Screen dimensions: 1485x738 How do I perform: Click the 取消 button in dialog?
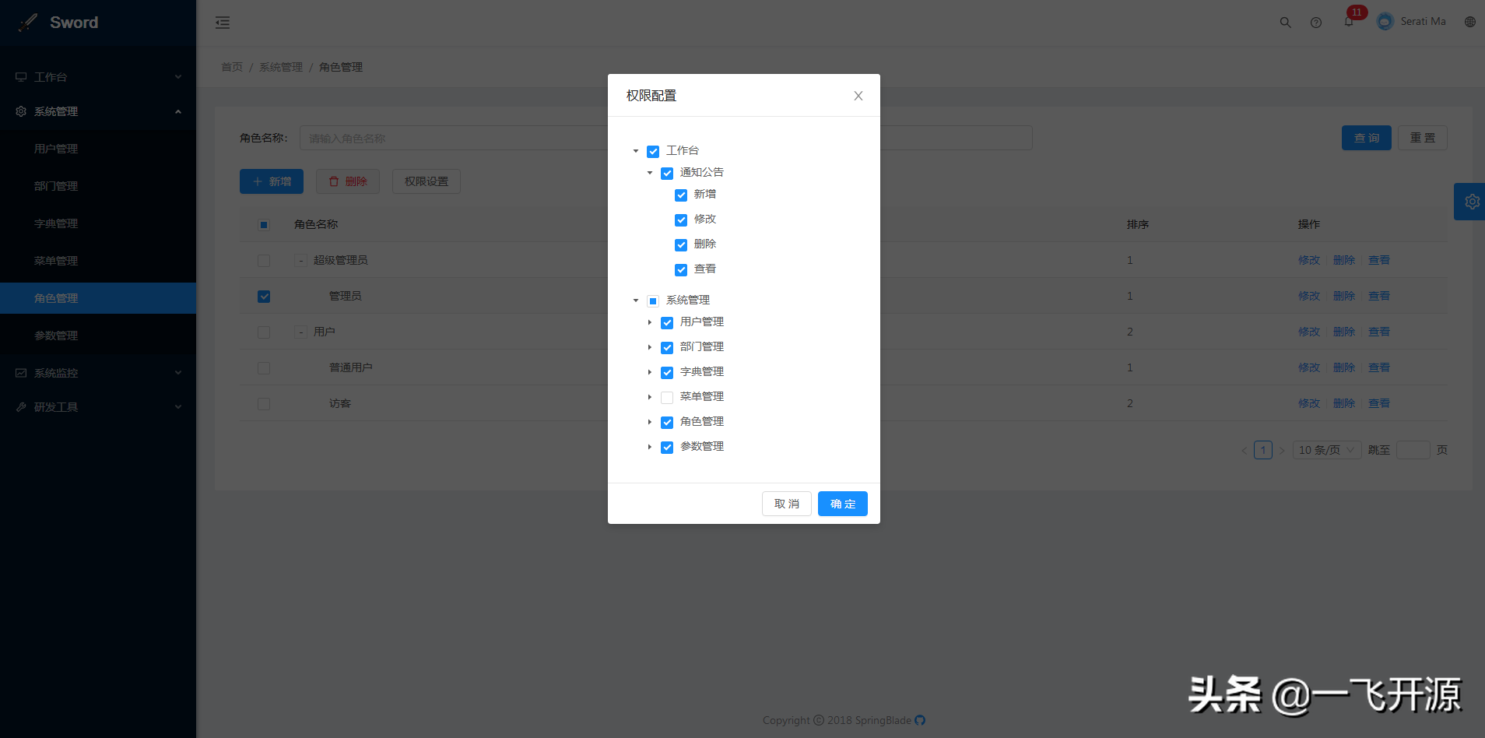click(x=787, y=504)
